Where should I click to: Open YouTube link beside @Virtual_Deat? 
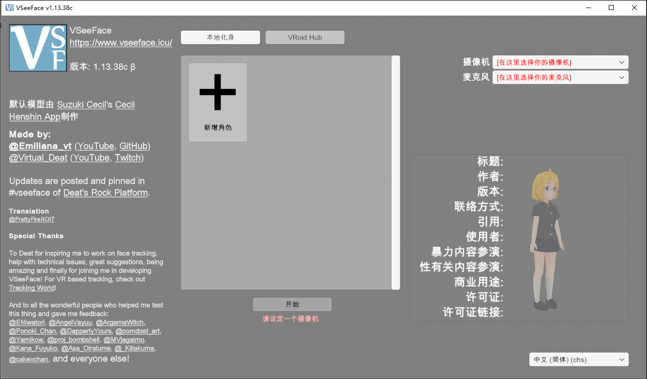pyautogui.click(x=91, y=158)
